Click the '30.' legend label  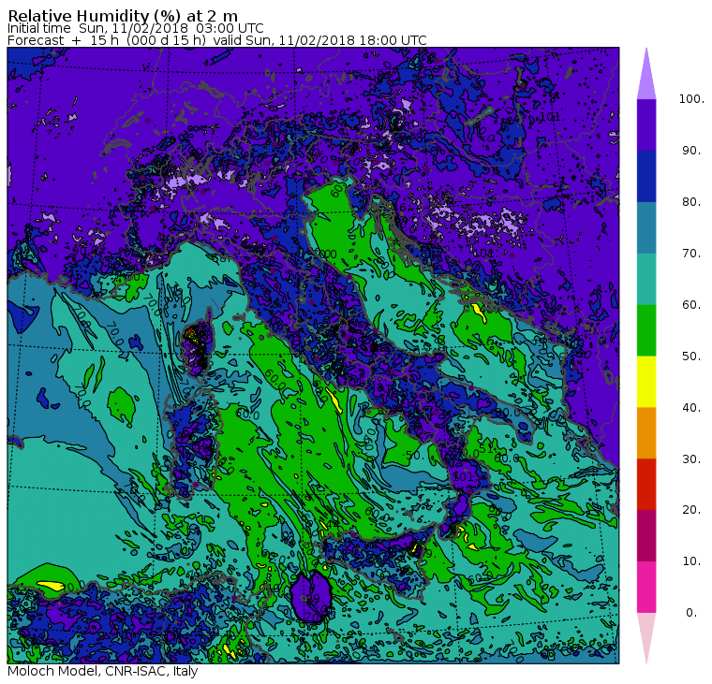[691, 459]
